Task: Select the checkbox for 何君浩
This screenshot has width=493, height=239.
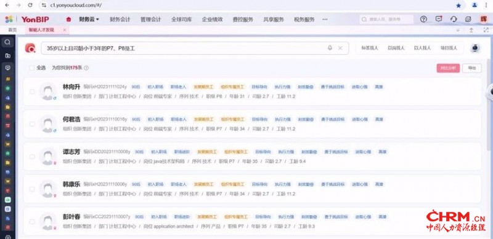Action: pos(32,124)
